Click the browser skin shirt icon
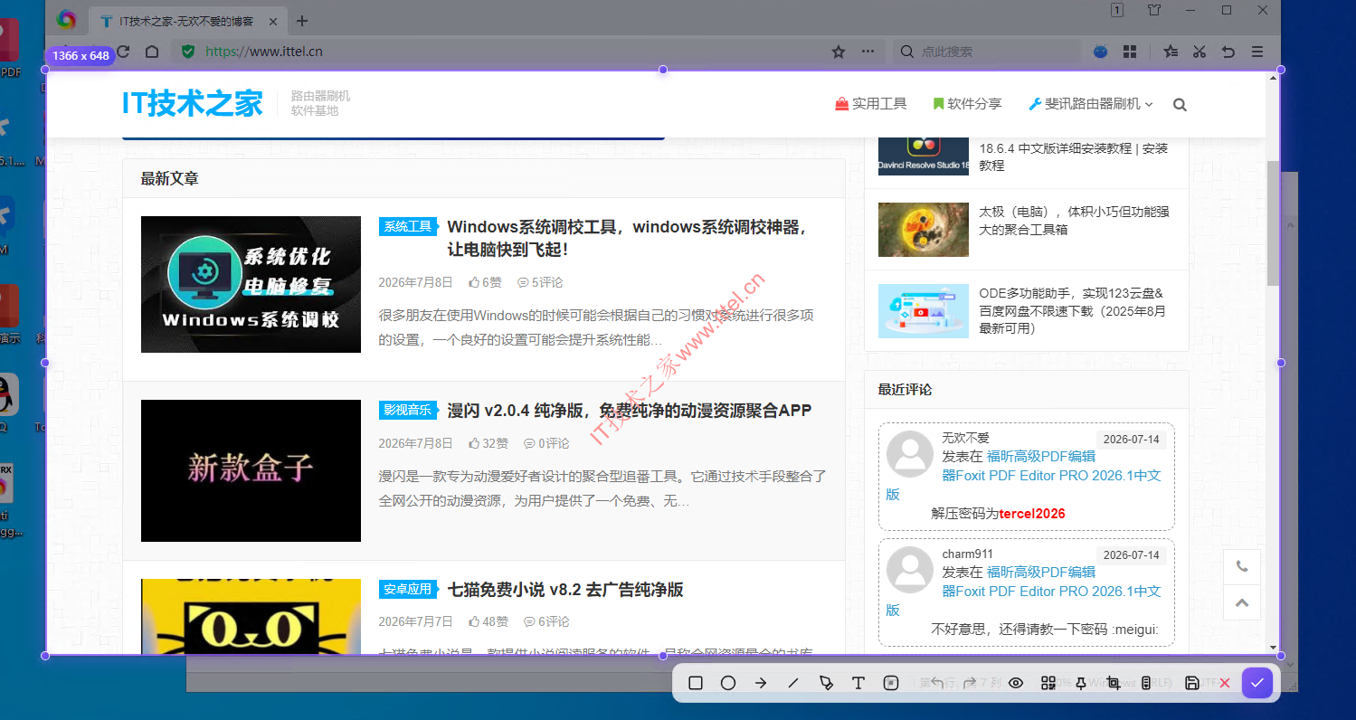Image resolution: width=1356 pixels, height=720 pixels. (1153, 10)
